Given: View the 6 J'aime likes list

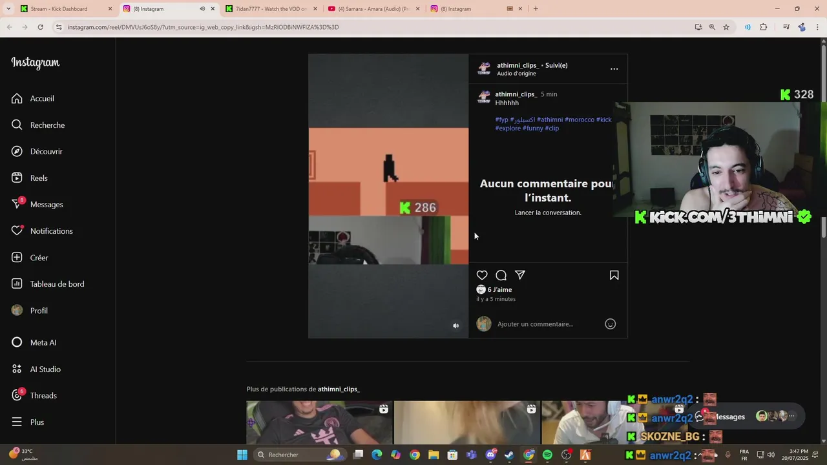Looking at the screenshot, I should coord(499,289).
